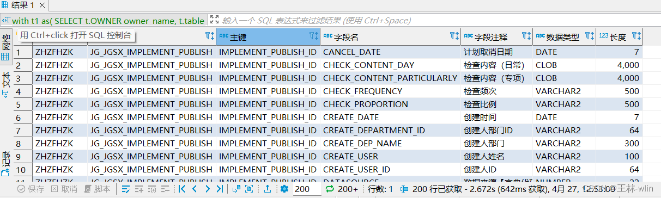Click the CREATE_DEPARTMENT_ID cell
Screen dimensions: 661x198
pyautogui.click(x=390, y=131)
